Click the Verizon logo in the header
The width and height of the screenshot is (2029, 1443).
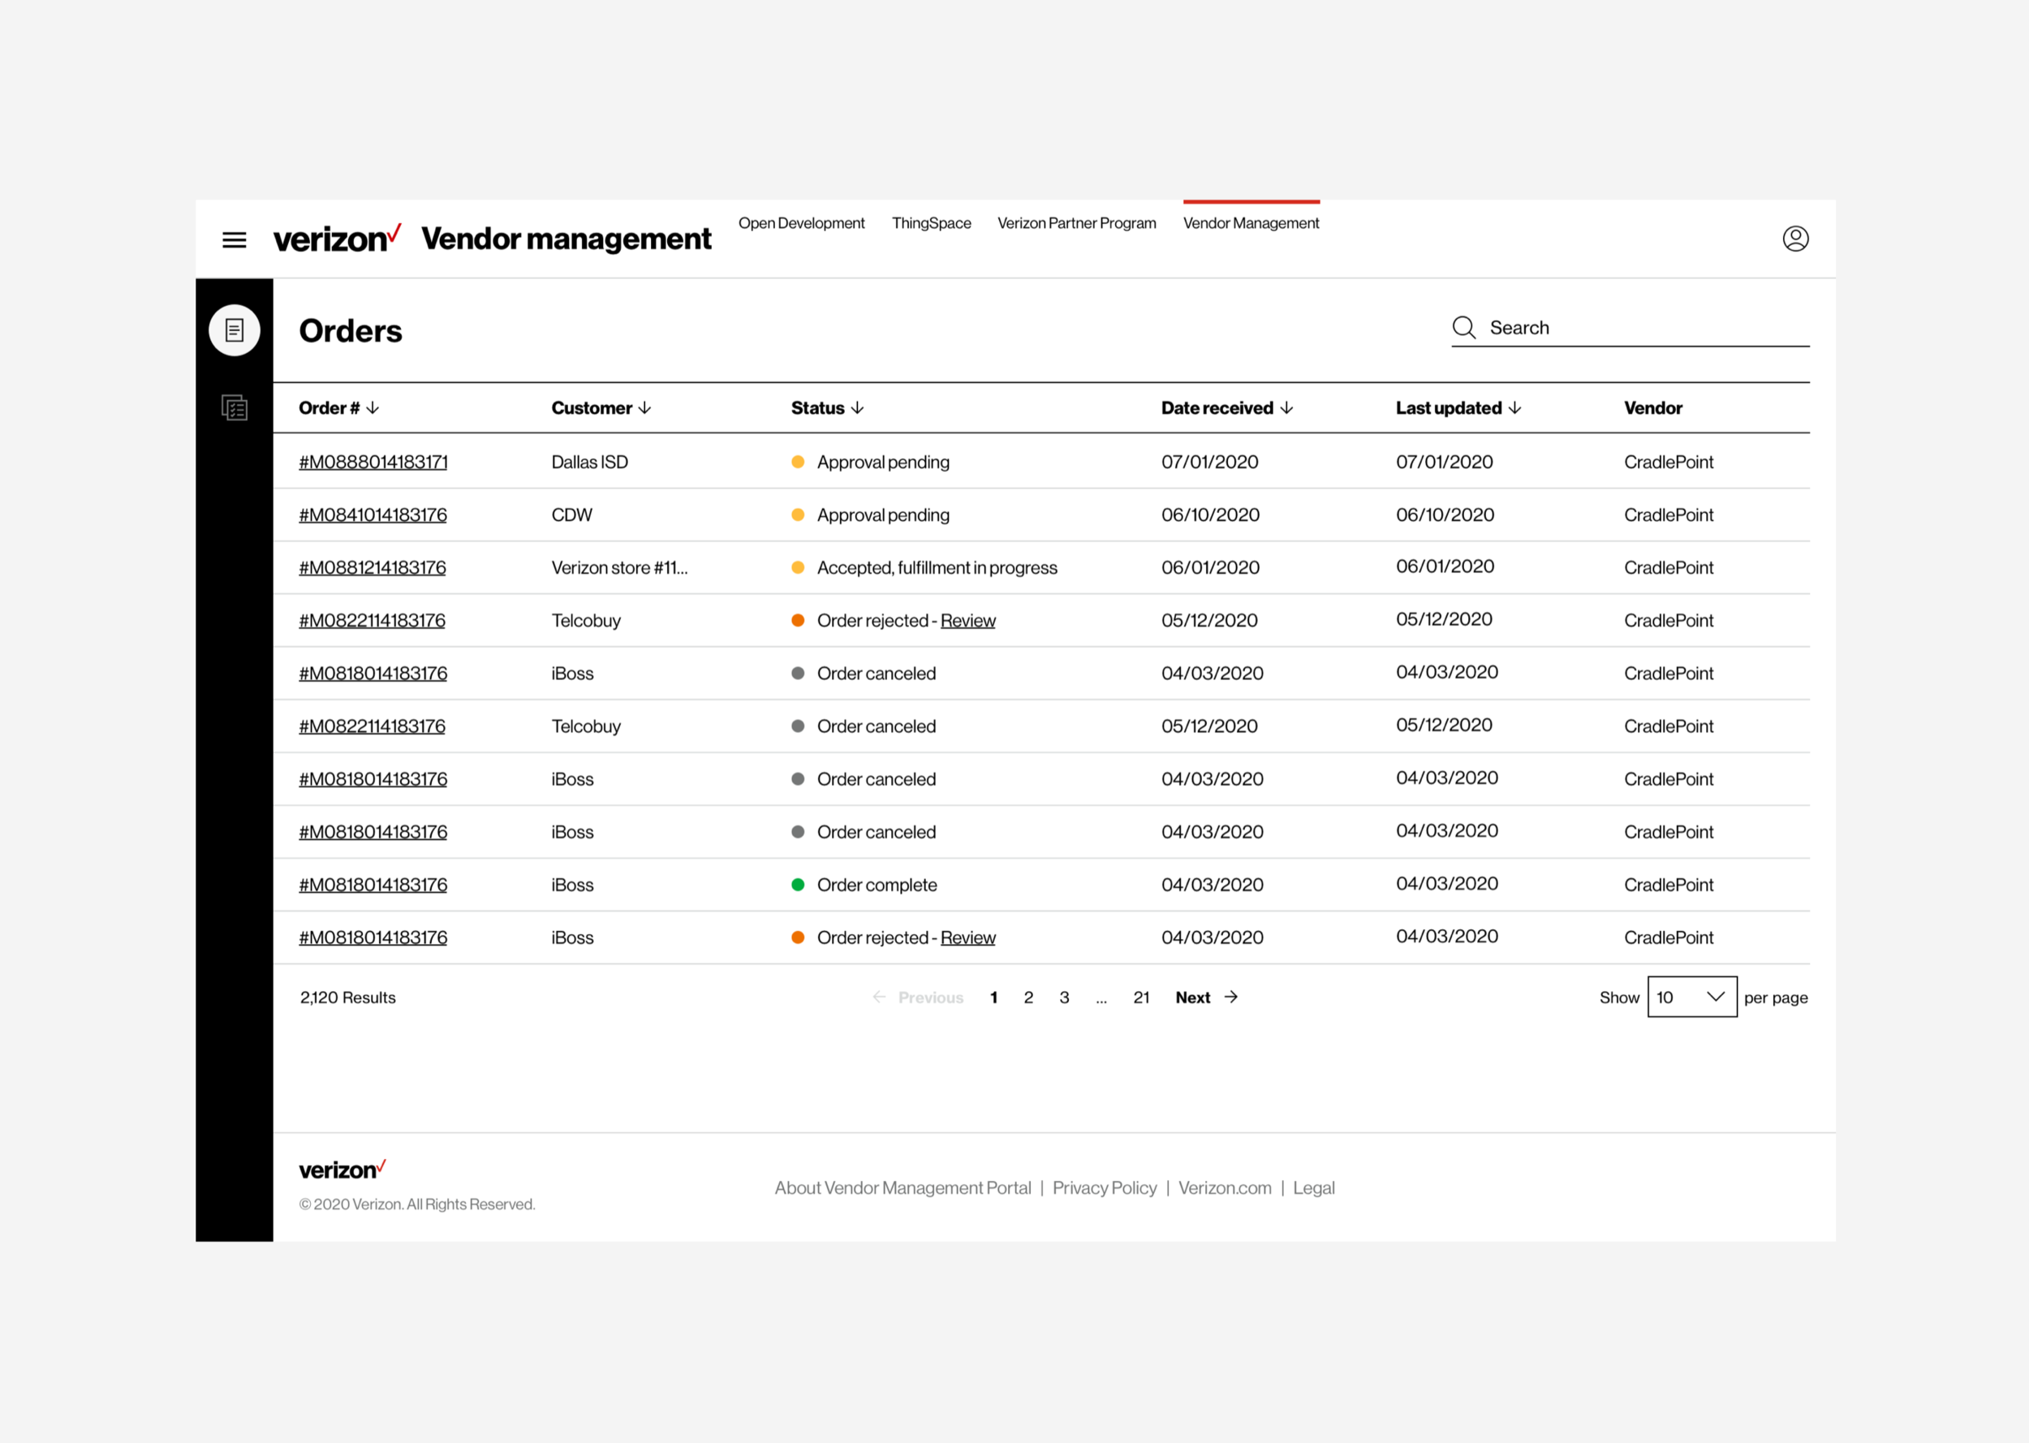coord(337,238)
